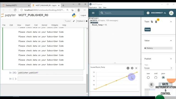Click the kernel status circle indicator
Image resolution: width=176 pixels, height=99 pixels.
pos(87,21)
